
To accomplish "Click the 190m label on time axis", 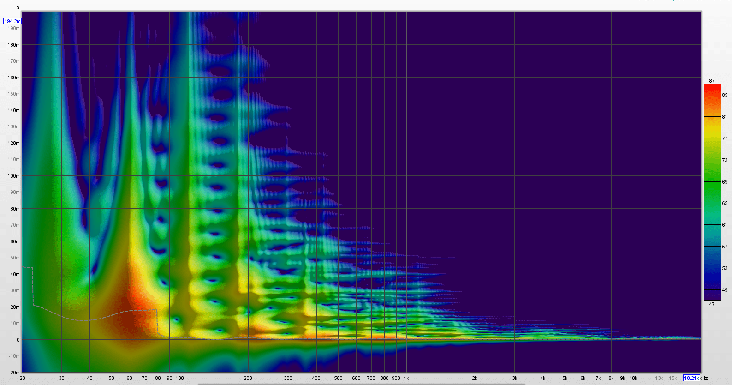I will (13, 28).
